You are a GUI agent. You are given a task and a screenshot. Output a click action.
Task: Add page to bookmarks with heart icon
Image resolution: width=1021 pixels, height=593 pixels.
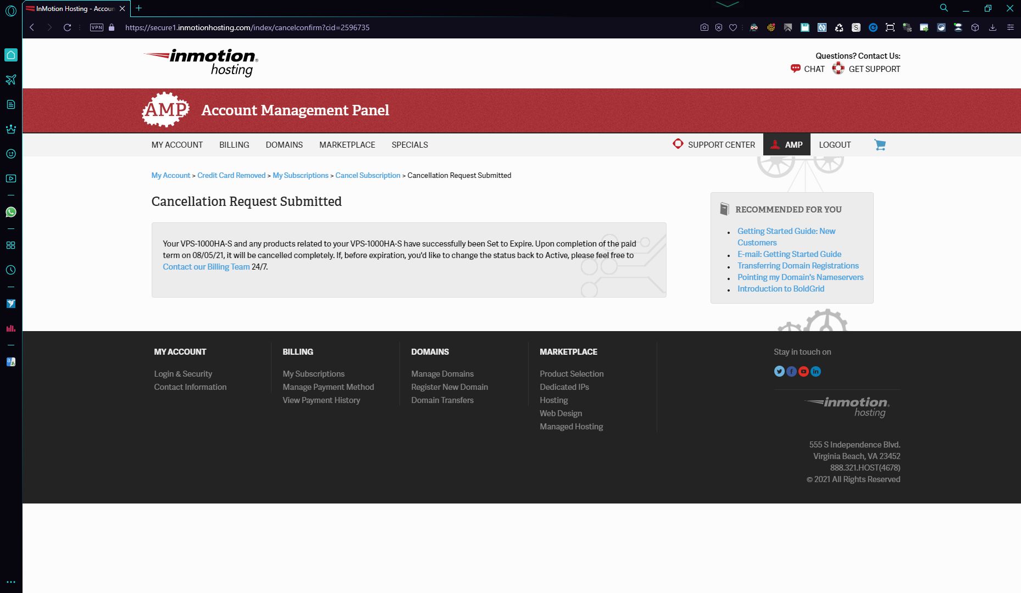(x=733, y=27)
